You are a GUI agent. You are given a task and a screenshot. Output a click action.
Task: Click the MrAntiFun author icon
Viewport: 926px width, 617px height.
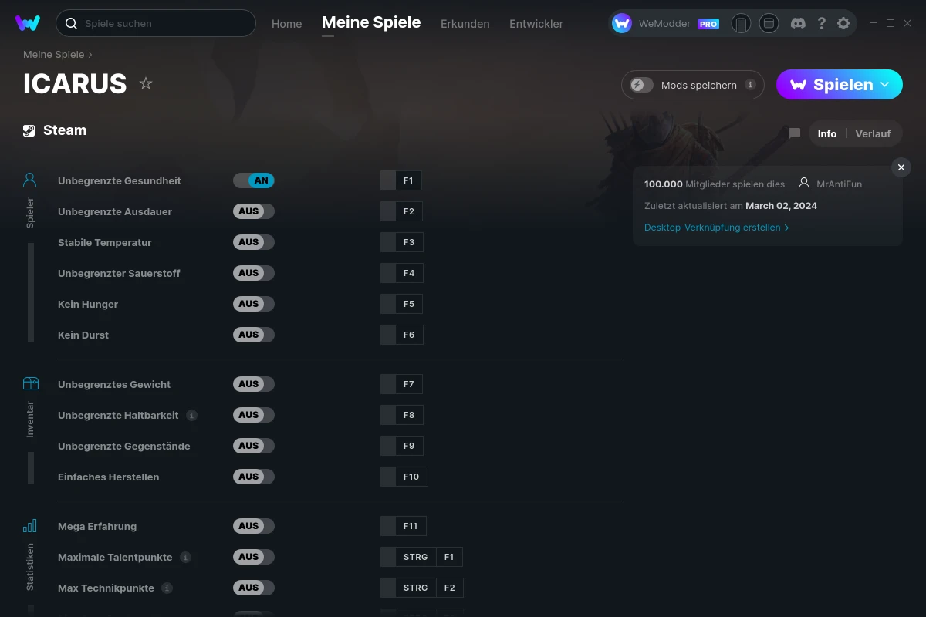click(x=804, y=184)
